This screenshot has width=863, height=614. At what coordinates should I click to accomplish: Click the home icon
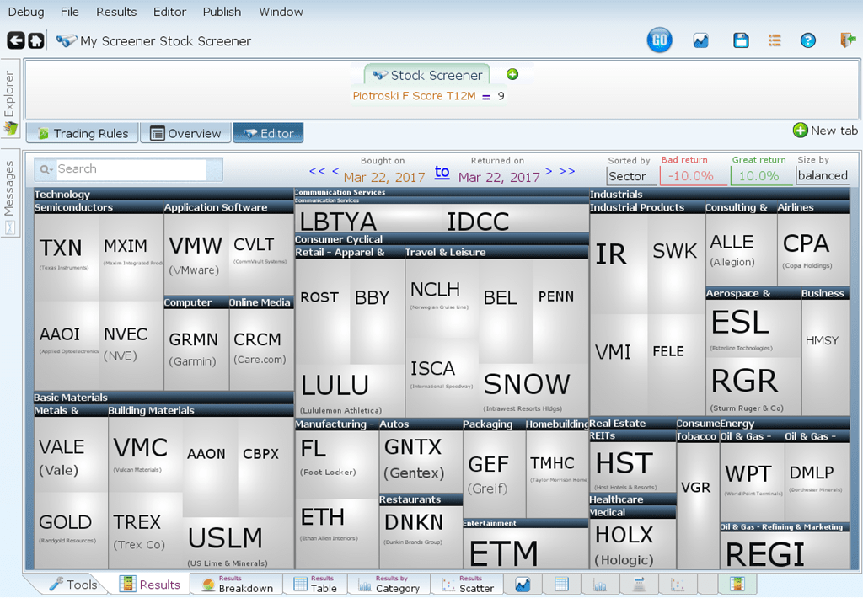click(x=36, y=40)
